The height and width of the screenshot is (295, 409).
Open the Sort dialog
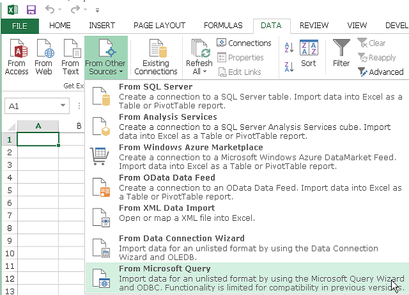(x=309, y=54)
